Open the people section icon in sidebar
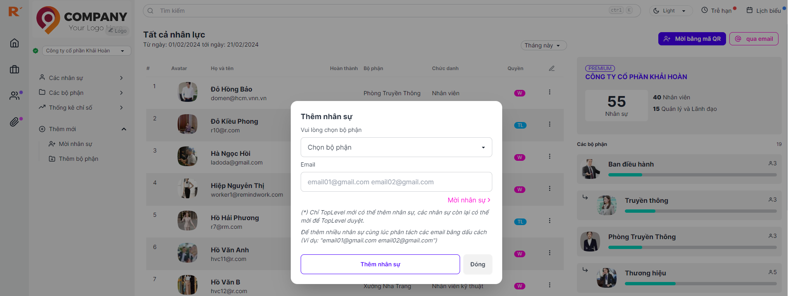 click(14, 96)
